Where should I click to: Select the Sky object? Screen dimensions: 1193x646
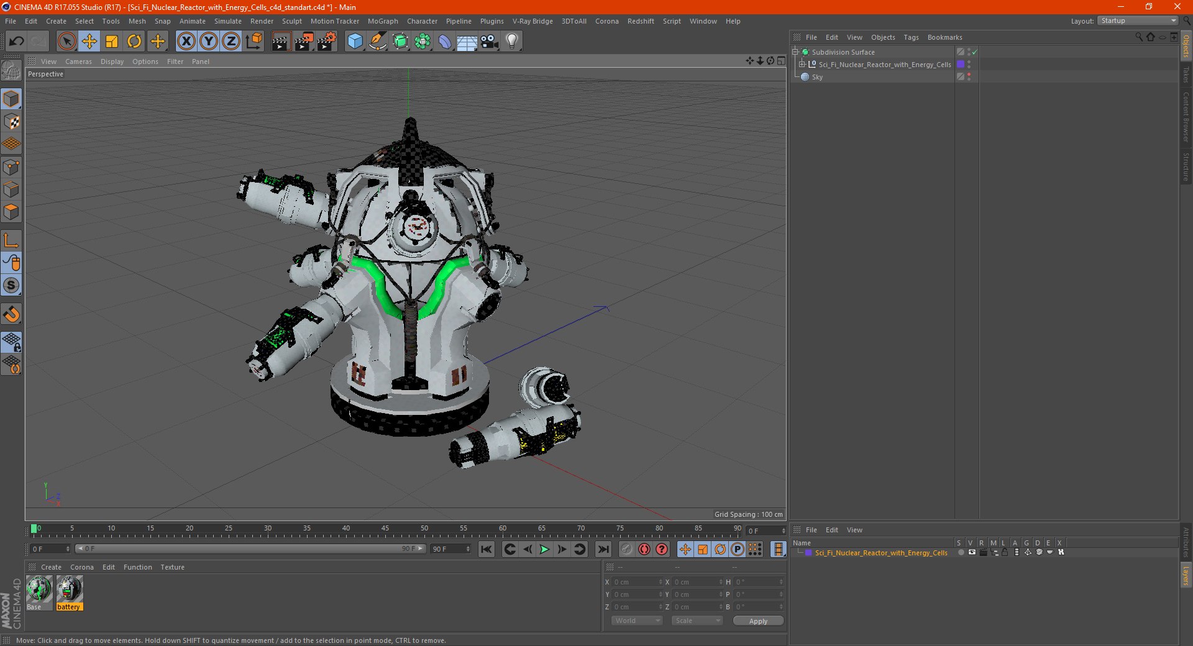pyautogui.click(x=817, y=77)
